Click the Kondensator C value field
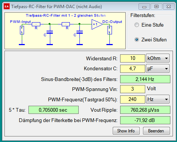Image resolution: width=177 pixels, height=142 pixels. [x=133, y=69]
